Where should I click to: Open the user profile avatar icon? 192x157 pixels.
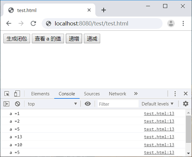point(171,23)
